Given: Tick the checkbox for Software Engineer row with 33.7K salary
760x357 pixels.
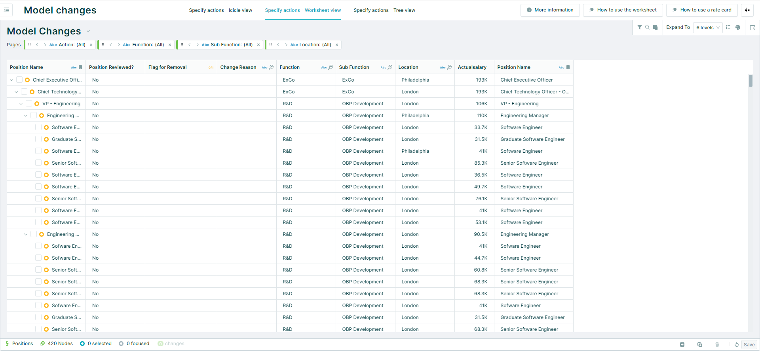Looking at the screenshot, I should [38, 127].
